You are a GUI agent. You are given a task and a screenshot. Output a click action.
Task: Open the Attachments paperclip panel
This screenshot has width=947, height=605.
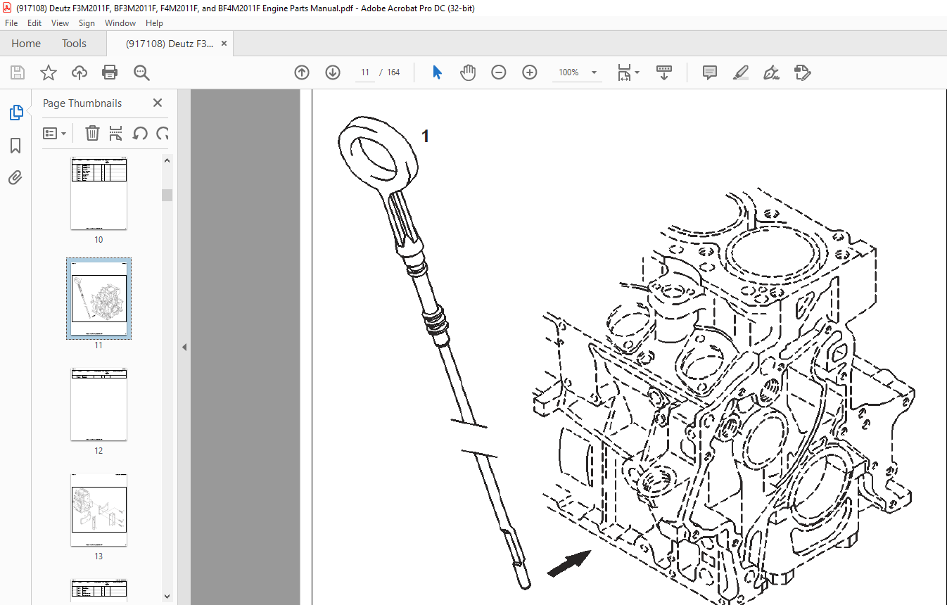[15, 177]
